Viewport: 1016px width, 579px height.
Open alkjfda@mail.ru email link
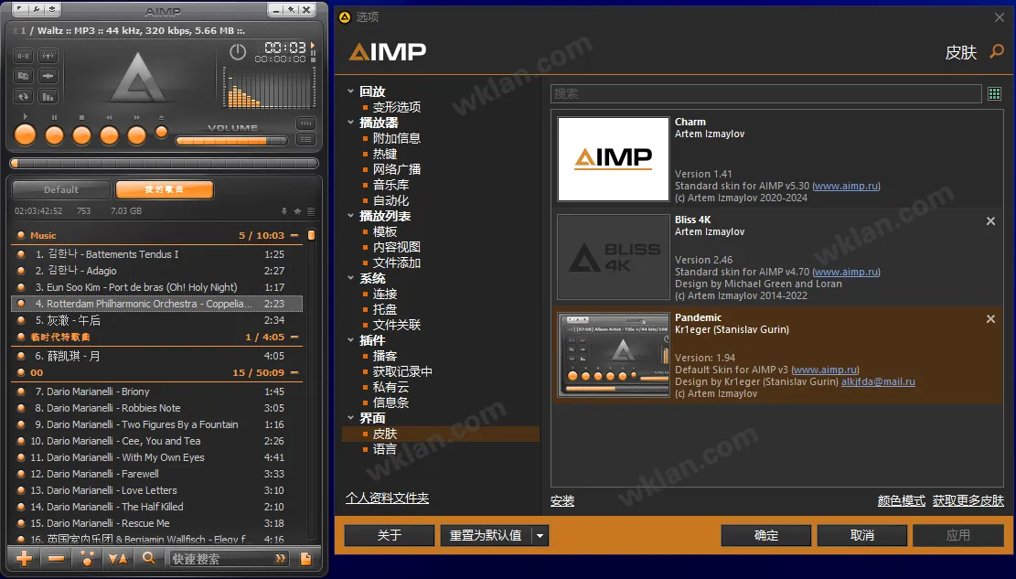pyautogui.click(x=878, y=382)
